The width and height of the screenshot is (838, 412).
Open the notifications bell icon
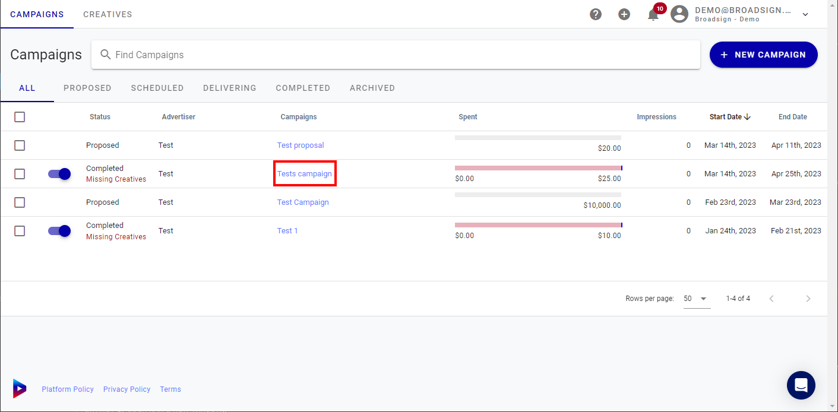653,14
